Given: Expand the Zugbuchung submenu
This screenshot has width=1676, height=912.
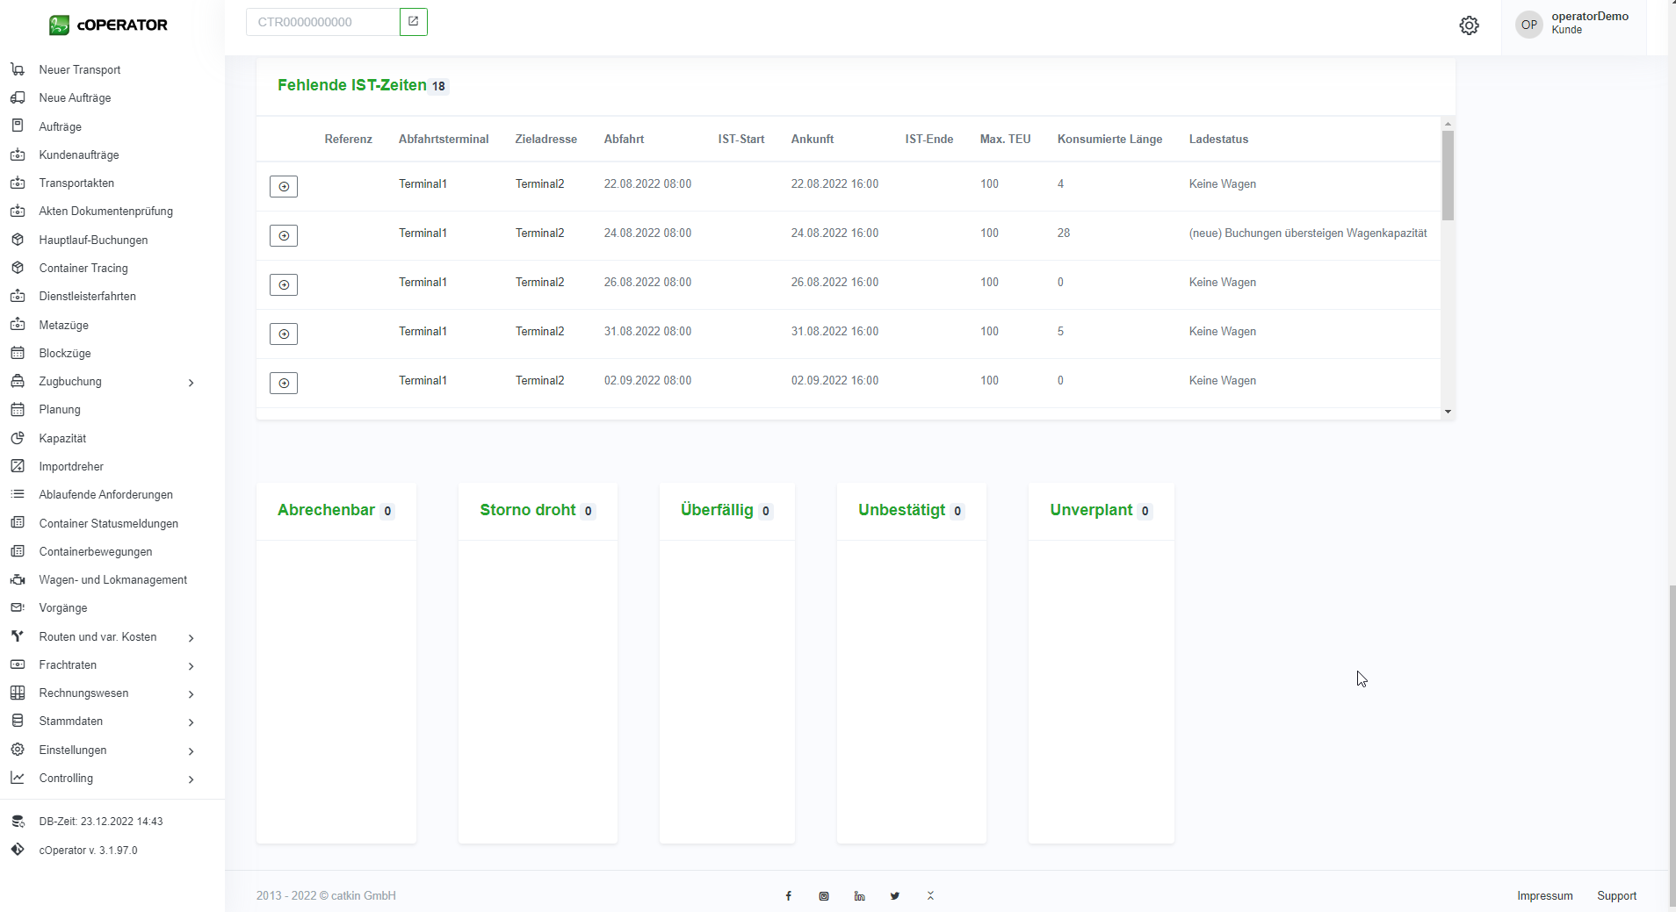Looking at the screenshot, I should [191, 382].
